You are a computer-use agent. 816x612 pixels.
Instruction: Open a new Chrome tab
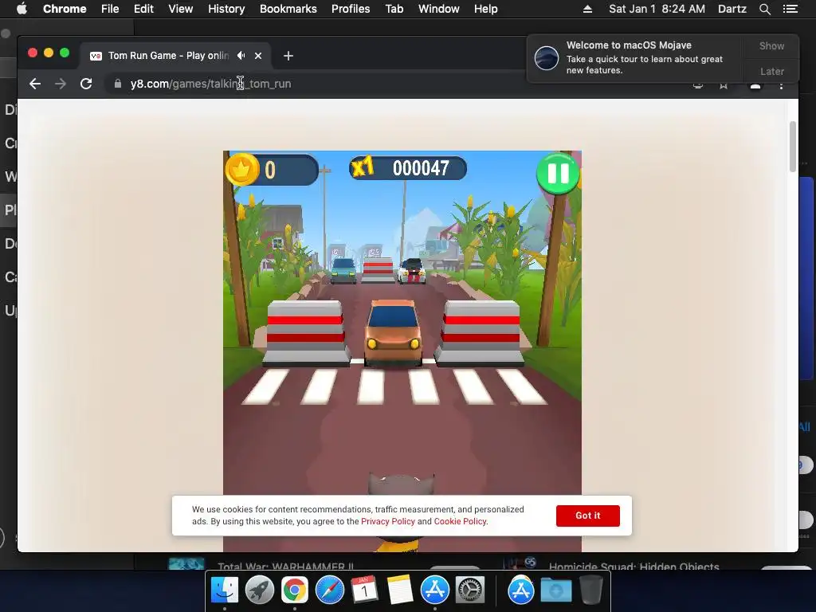click(288, 56)
